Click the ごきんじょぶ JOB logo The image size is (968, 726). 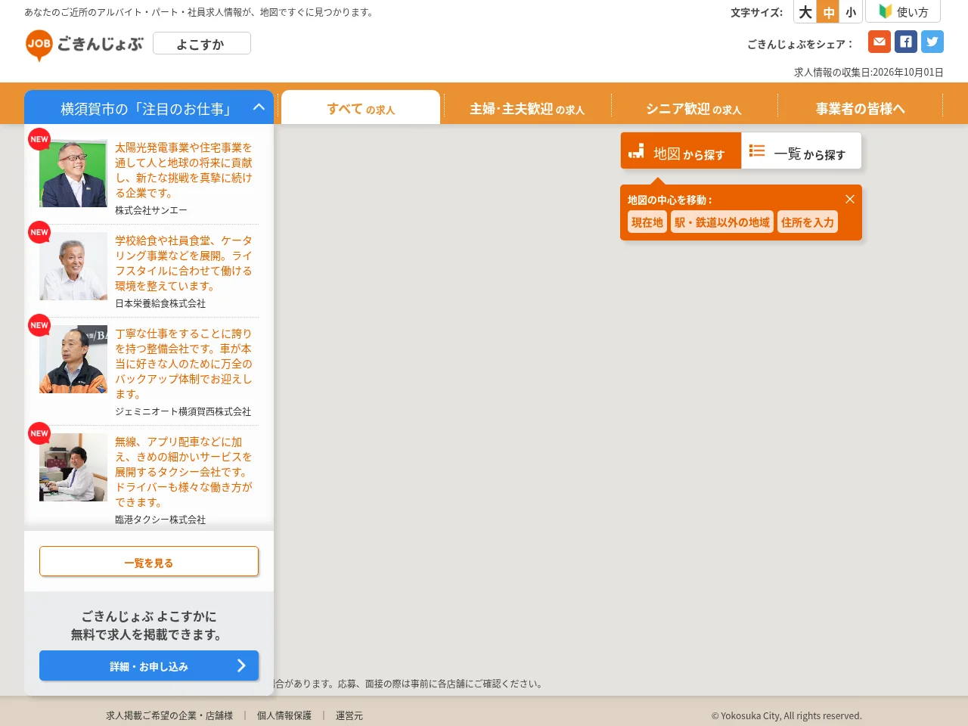(x=84, y=45)
